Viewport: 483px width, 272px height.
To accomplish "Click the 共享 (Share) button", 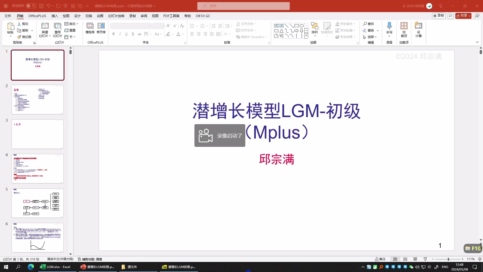I will [463, 15].
